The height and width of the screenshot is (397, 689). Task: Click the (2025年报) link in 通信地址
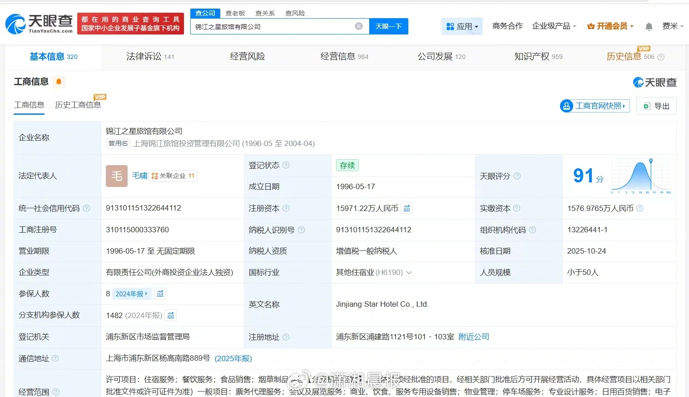point(233,358)
